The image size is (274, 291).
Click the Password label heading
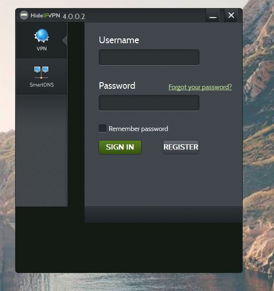pos(117,86)
